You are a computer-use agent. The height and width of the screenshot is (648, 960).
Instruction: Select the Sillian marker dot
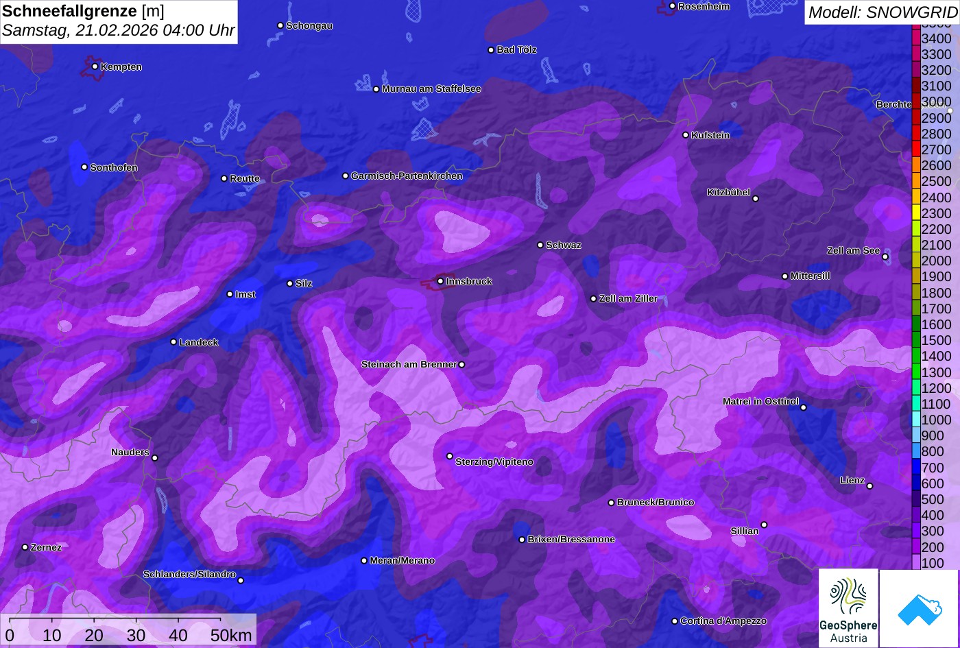point(764,525)
